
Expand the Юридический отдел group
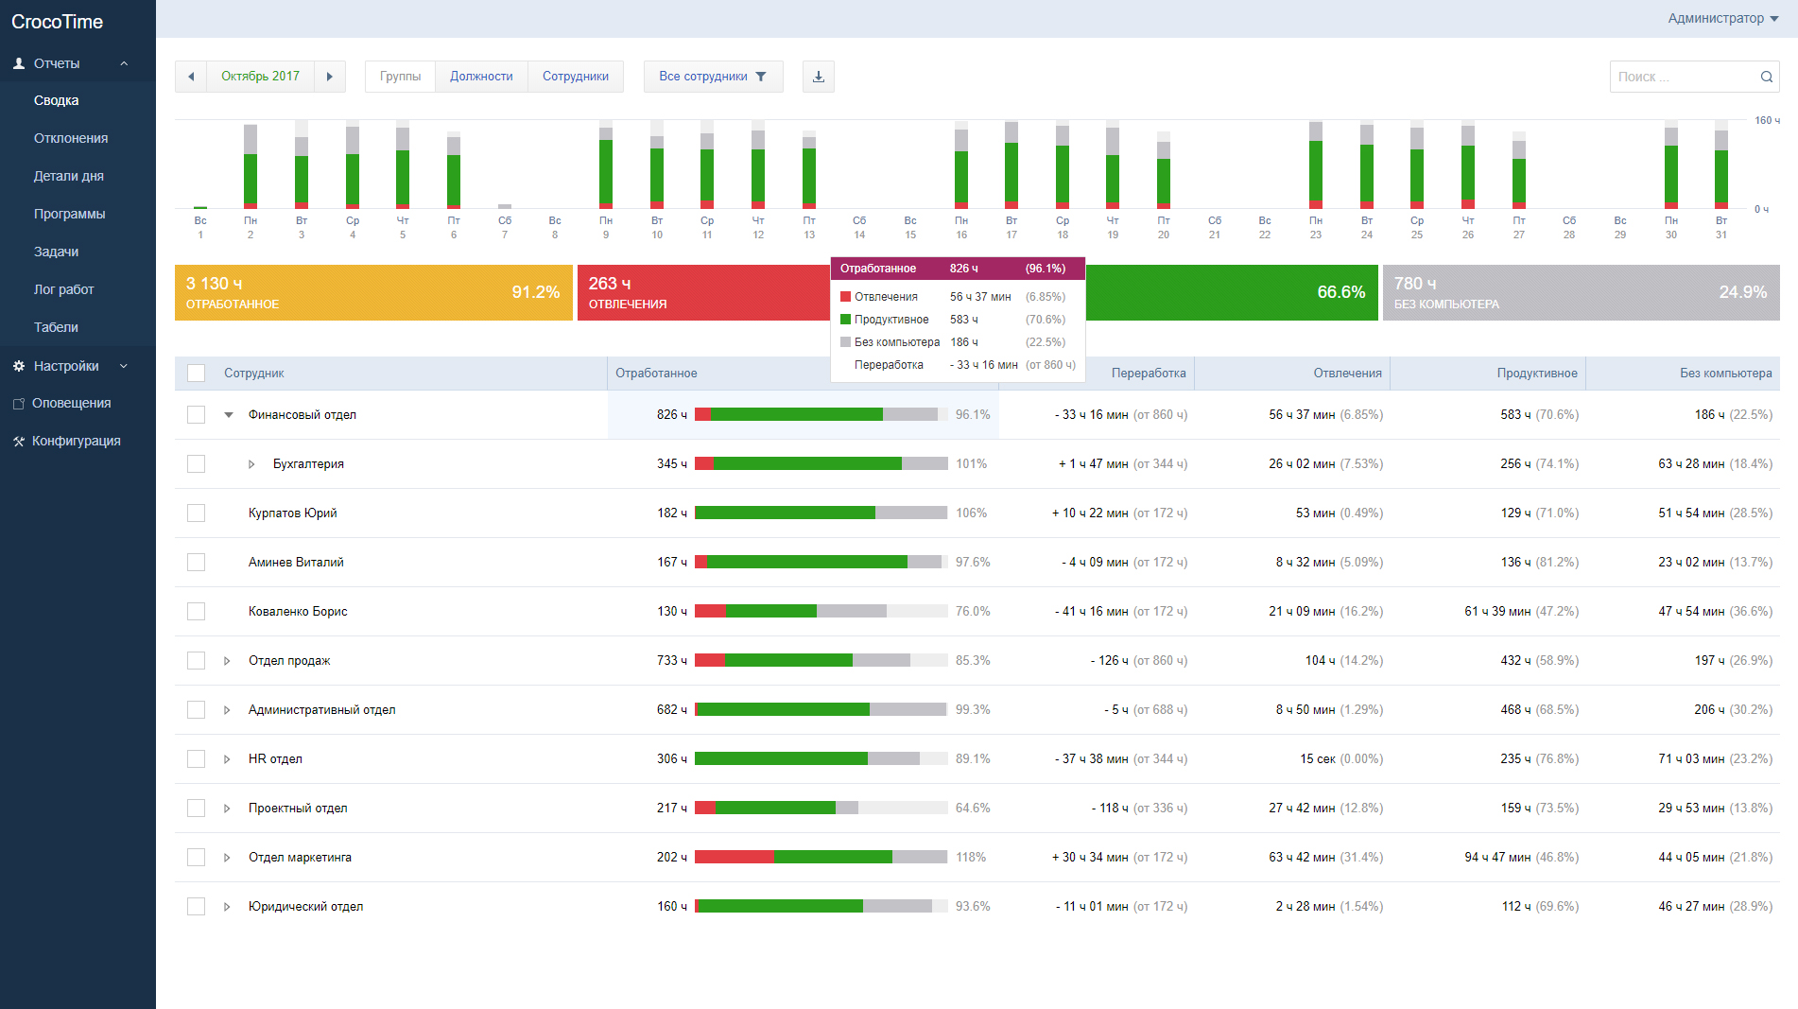tap(227, 907)
